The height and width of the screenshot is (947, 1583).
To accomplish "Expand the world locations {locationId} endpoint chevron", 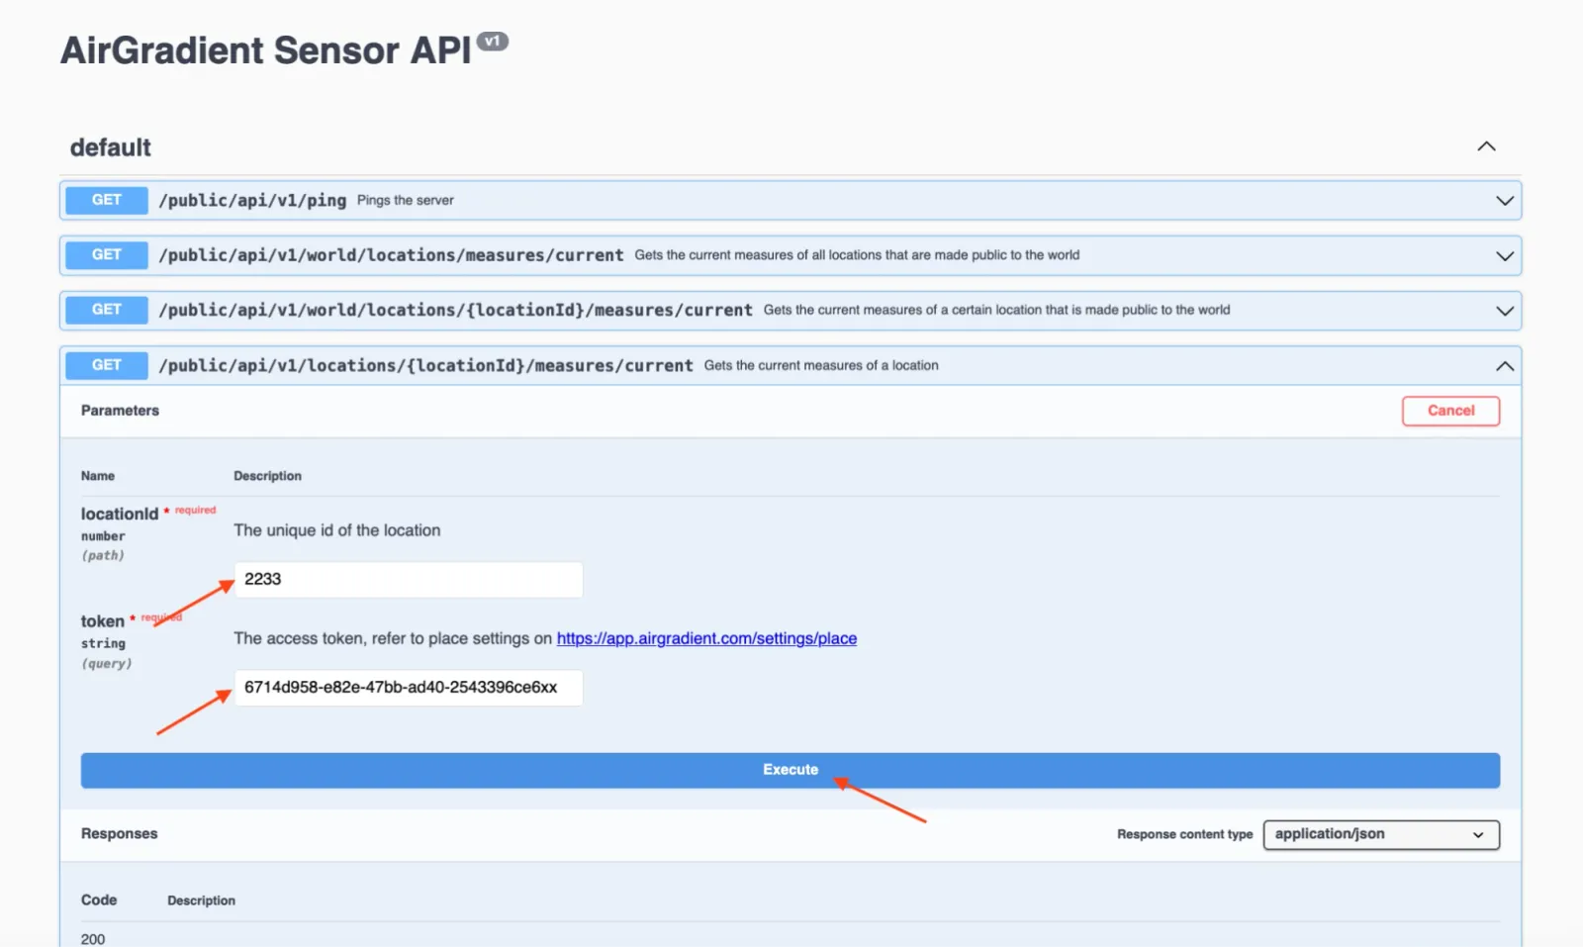I will (1505, 310).
